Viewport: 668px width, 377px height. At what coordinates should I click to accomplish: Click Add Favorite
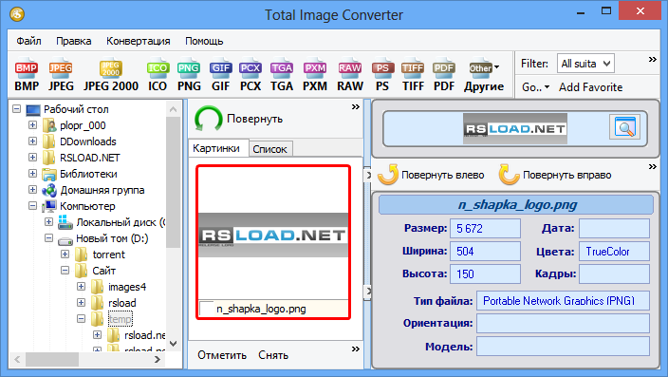pos(590,87)
